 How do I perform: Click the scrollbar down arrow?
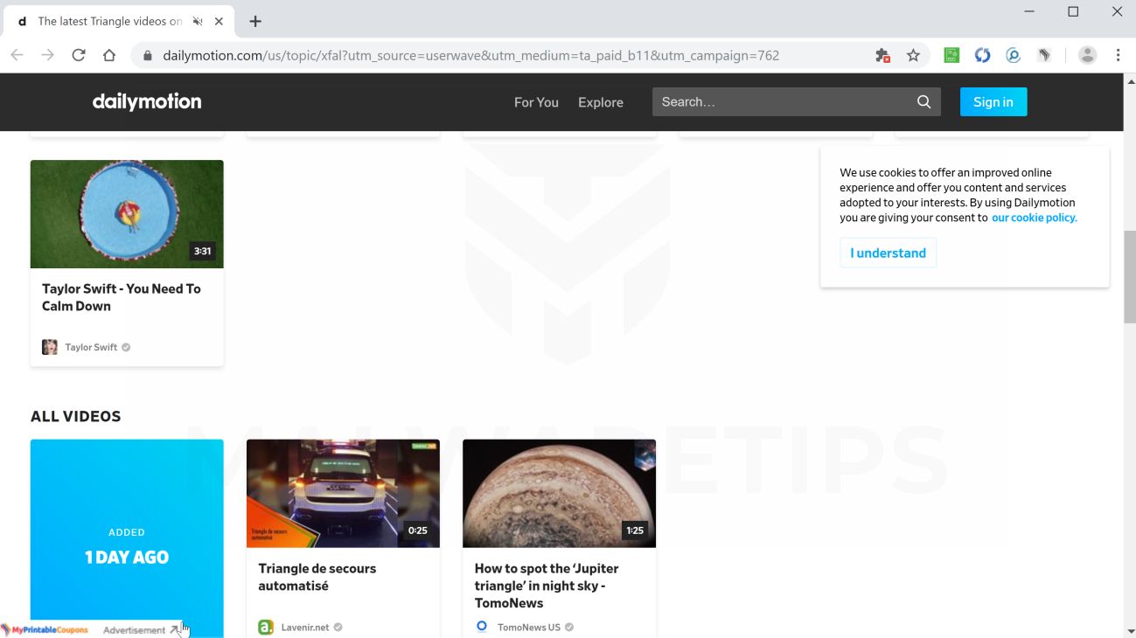(x=1129, y=630)
